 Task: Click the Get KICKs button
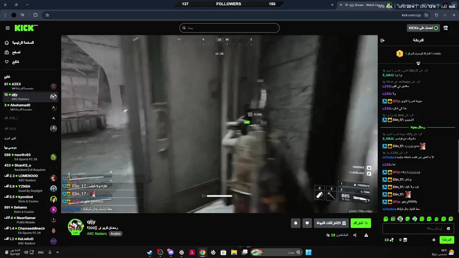click(423, 28)
